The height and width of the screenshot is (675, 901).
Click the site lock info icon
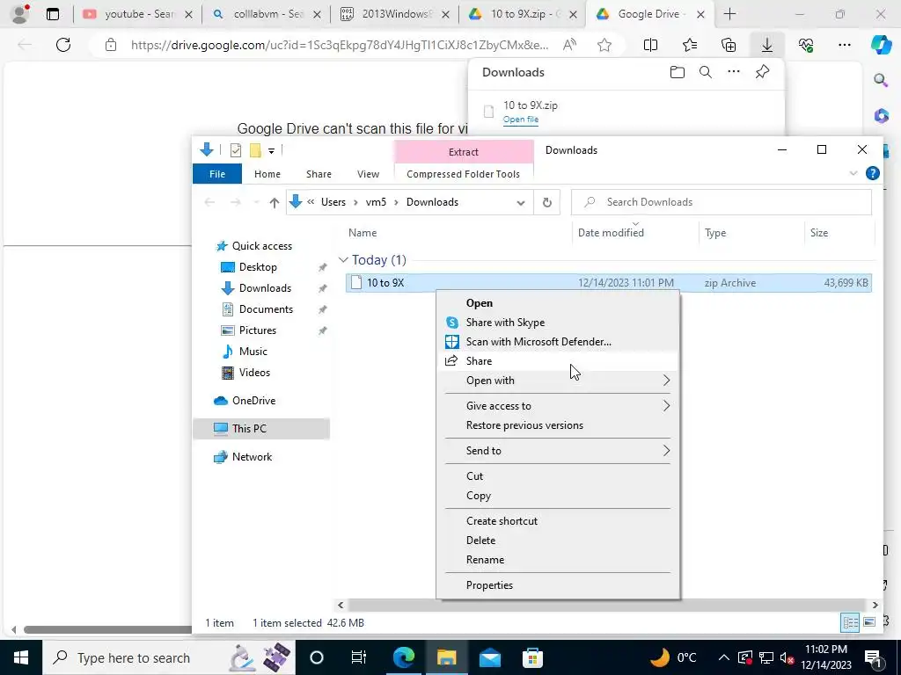click(x=111, y=45)
